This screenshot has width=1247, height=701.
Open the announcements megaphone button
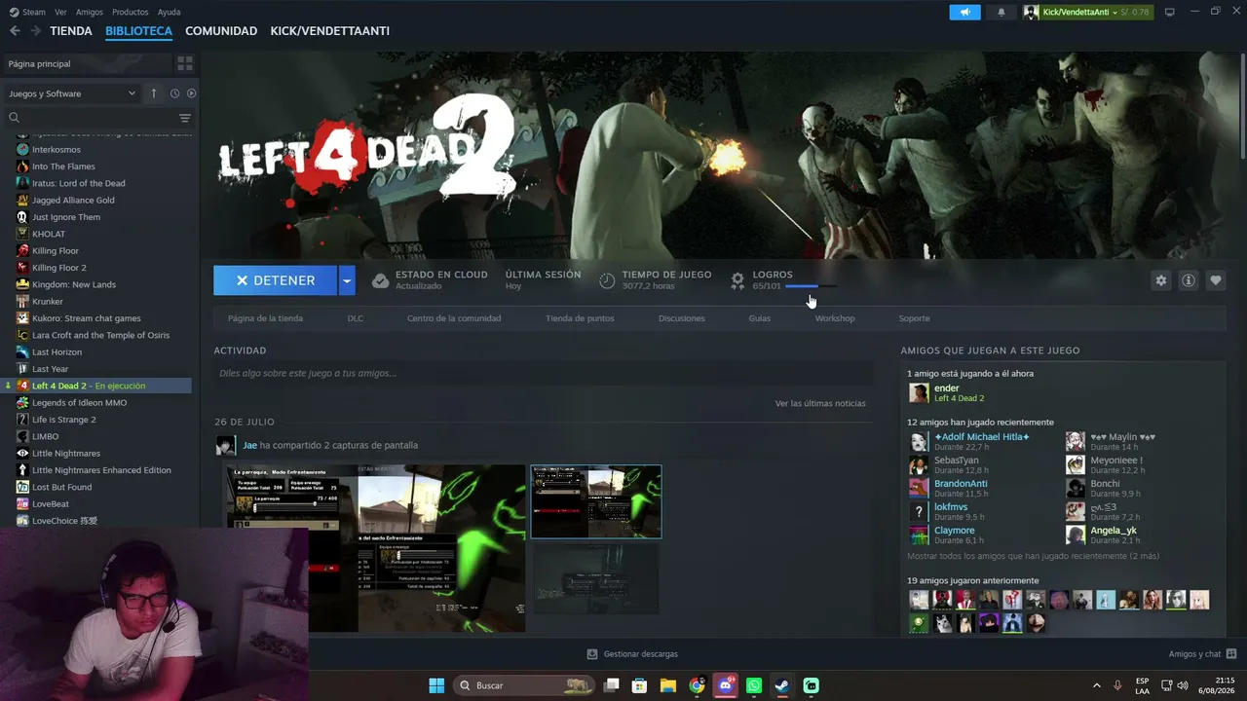click(964, 12)
